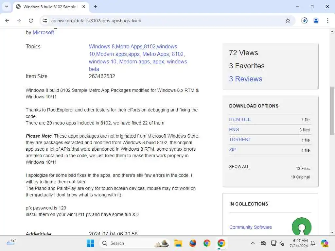Viewport: 335px width, 251px height.
Task: Open Chrome downloads icon
Action: [304, 21]
